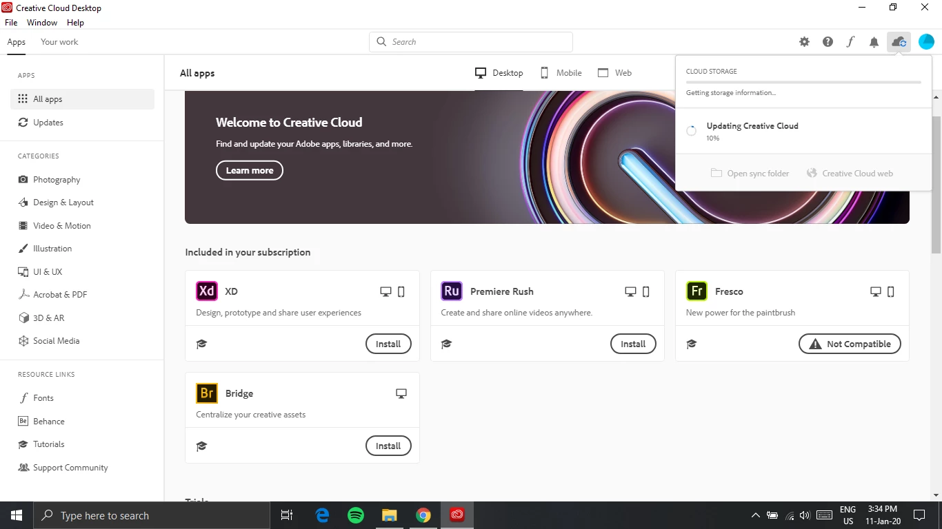Open Spotify from the taskbar

(356, 515)
